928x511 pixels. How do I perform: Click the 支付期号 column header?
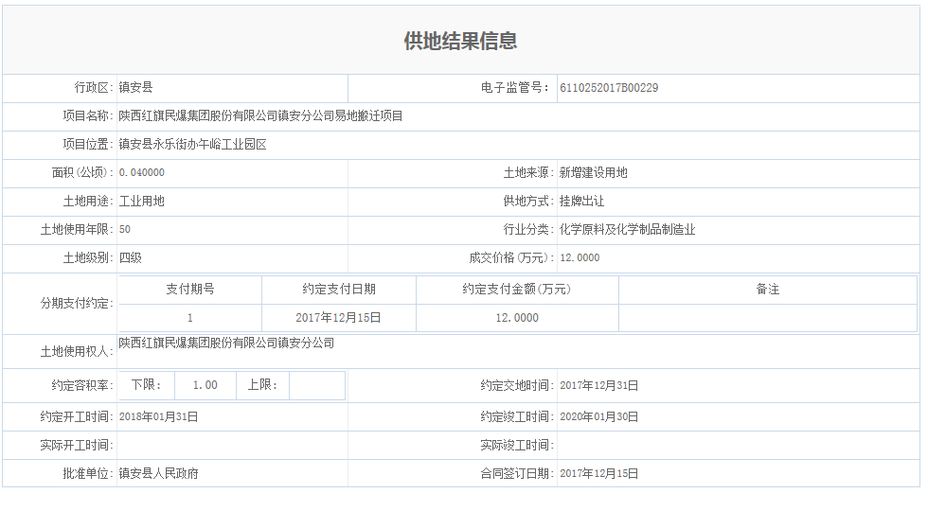coord(190,290)
